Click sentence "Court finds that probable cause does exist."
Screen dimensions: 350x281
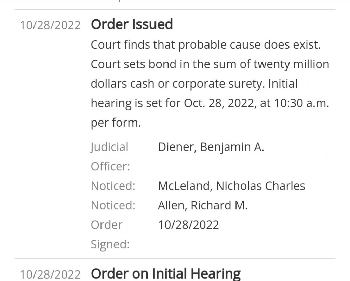click(206, 45)
